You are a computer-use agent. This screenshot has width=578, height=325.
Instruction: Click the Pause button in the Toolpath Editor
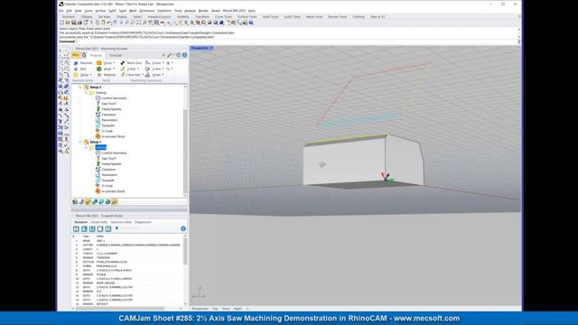92,228
